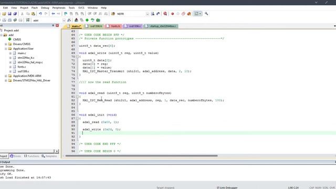Open the target selection dropdown for adxl
The image size is (336, 189).
click(64, 20)
